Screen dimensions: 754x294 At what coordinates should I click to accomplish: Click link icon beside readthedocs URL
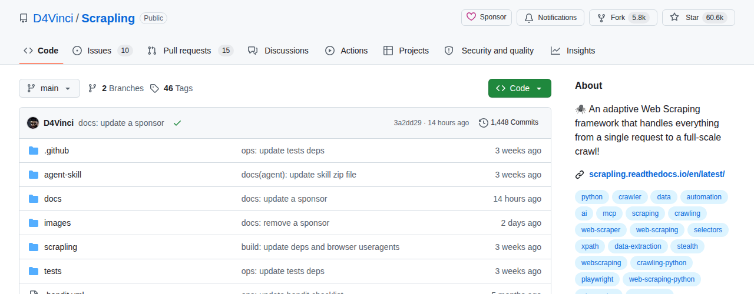tap(580, 174)
